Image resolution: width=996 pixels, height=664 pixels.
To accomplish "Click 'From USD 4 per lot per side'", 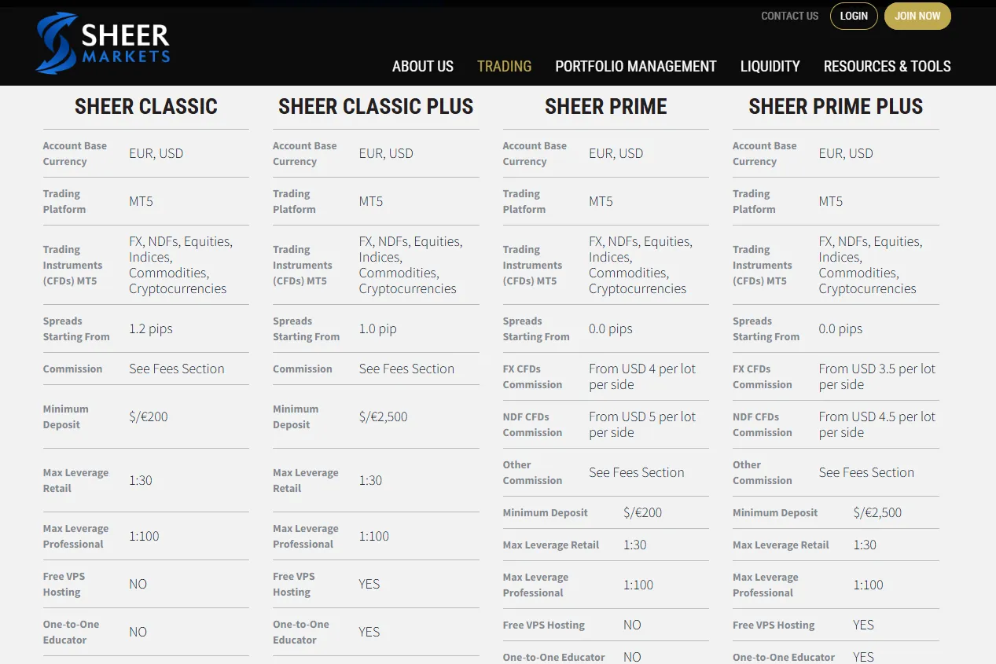I will pos(642,376).
